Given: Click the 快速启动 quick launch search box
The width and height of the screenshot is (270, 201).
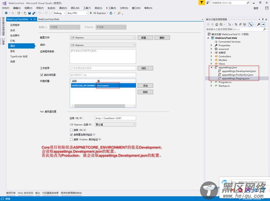Looking at the screenshot, I should pos(230,3).
